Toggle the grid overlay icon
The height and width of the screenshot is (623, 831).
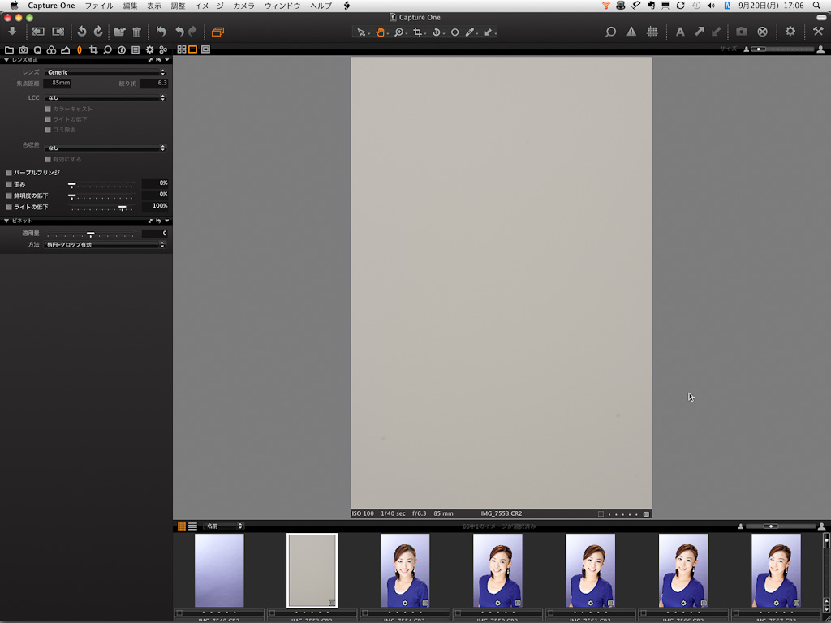pos(652,32)
